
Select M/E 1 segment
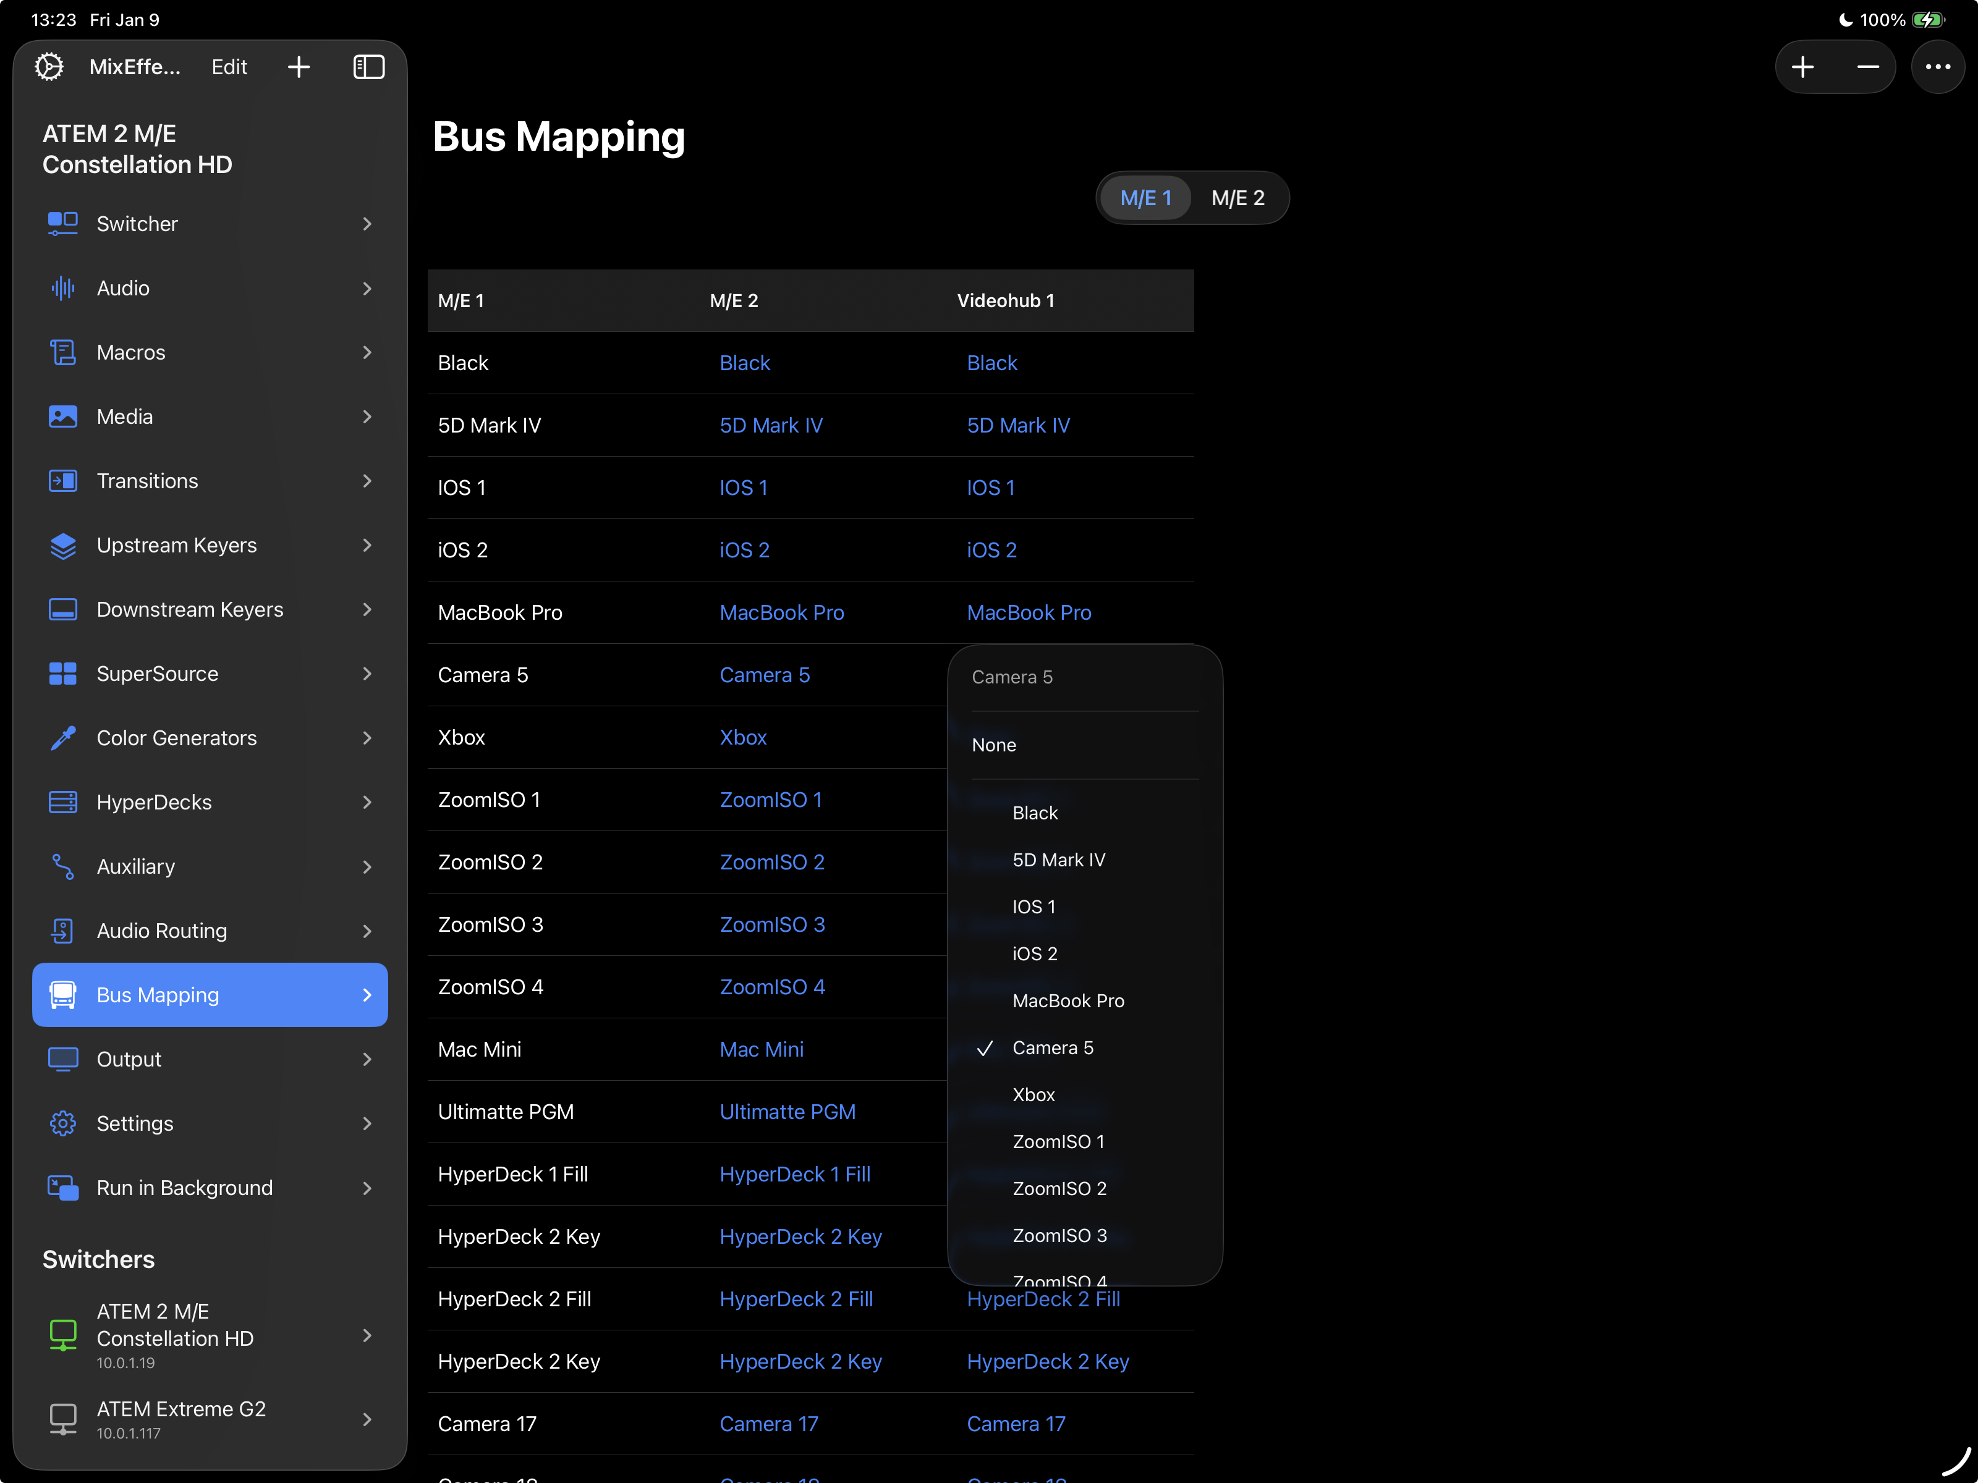click(x=1145, y=198)
